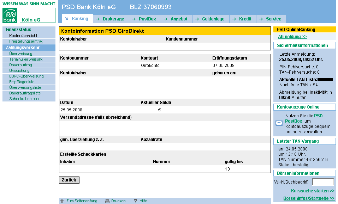Screen dimensions: 338x204
Task: Click the question mark Hilfe icon
Action: tap(135, 201)
